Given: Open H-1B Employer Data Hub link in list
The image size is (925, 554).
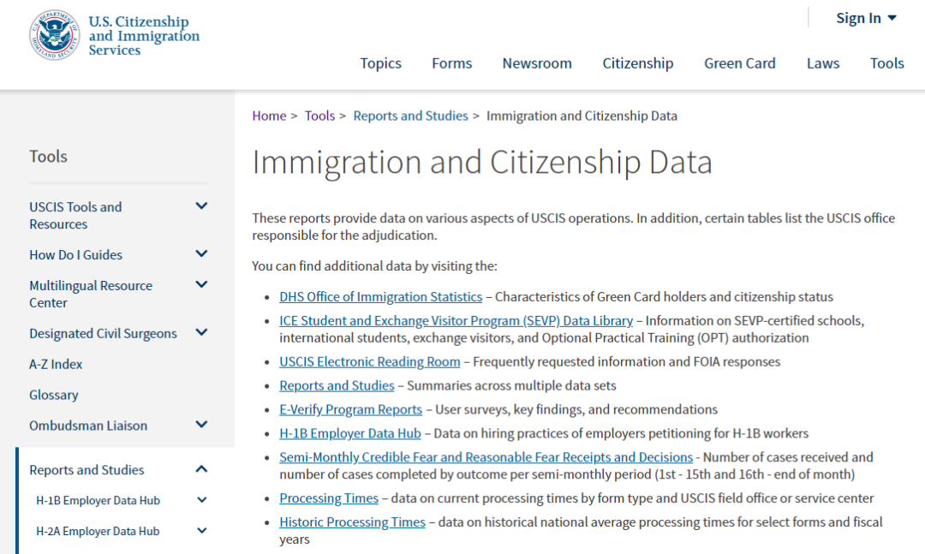Looking at the screenshot, I should [350, 433].
